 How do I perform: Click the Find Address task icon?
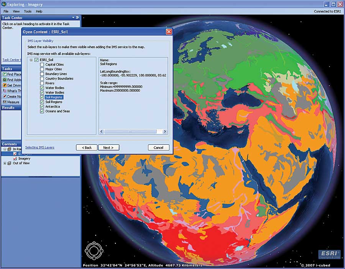pos(4,80)
